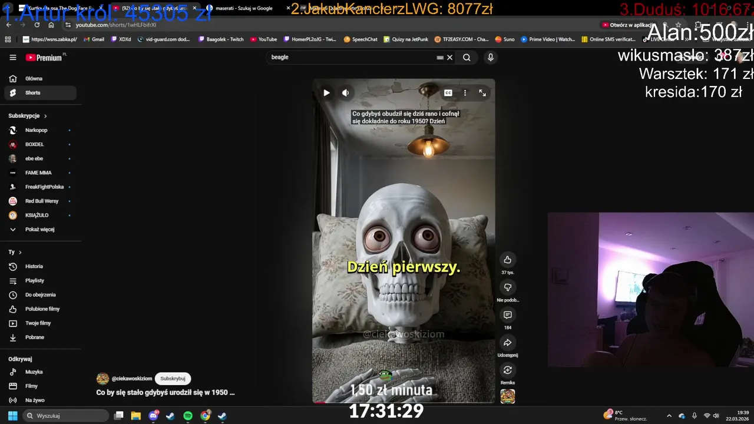Image resolution: width=754 pixels, height=424 pixels.
Task: Open Discord from the taskbar
Action: click(154, 416)
